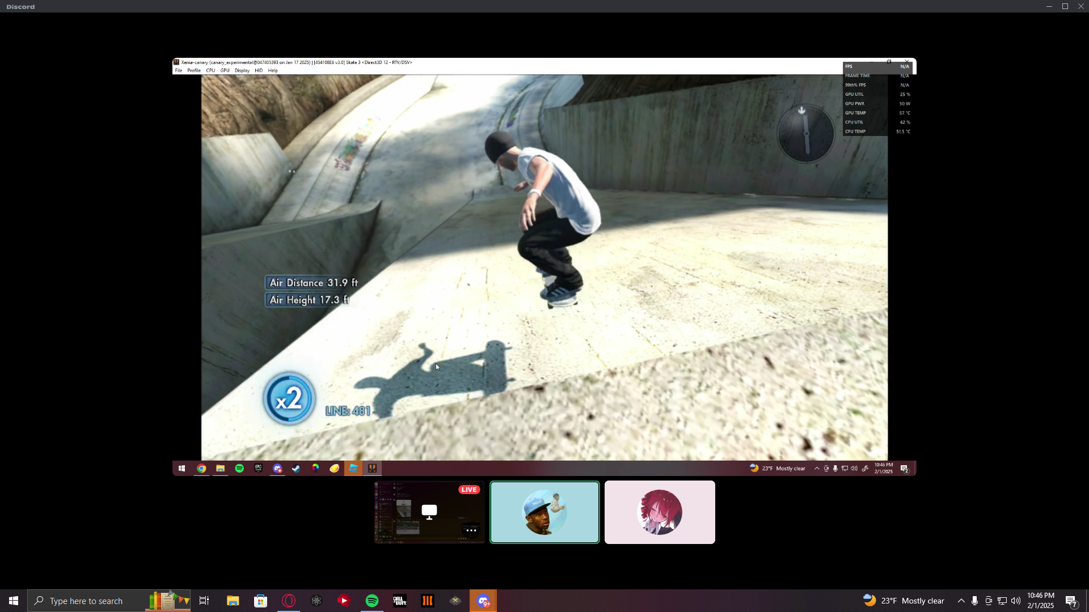1089x612 pixels.
Task: Open the Microsoft Store taskbar icon
Action: click(x=261, y=601)
